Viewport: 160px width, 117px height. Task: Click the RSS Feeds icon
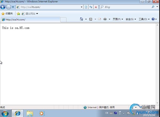[91, 19]
